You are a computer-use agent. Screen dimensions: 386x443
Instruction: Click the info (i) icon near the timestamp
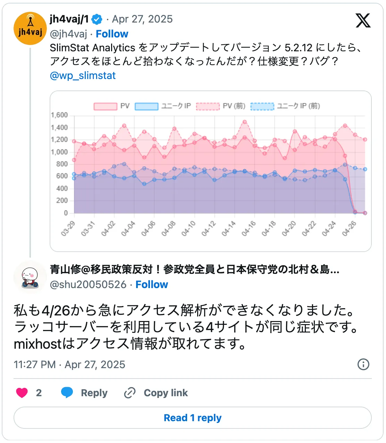click(363, 365)
